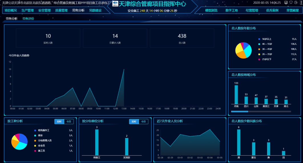Select 劳务分析 in the top navigation bar
The width and height of the screenshot is (303, 163).
78,11
